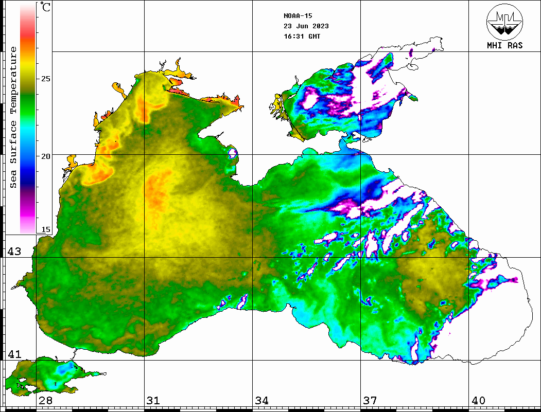541x412 pixels.
Task: Click longitude label 34
Action: click(261, 400)
